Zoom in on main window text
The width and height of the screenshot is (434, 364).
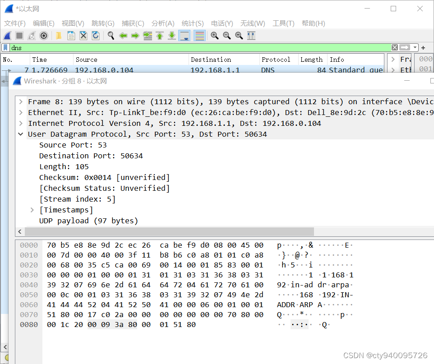pos(214,36)
